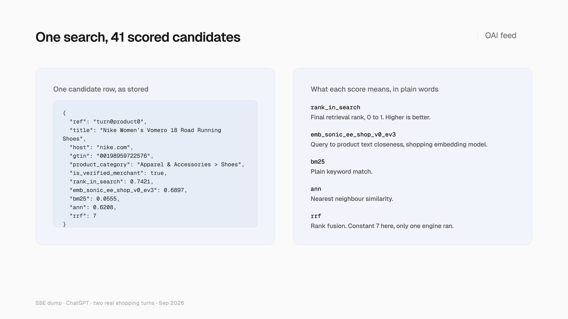Click the "rrf": 7 line in the JSON

click(x=83, y=216)
